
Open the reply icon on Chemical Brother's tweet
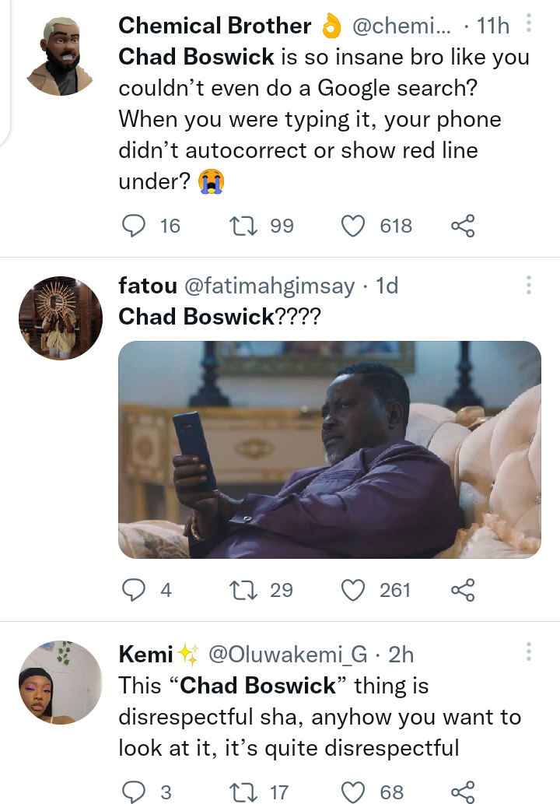pos(135,226)
